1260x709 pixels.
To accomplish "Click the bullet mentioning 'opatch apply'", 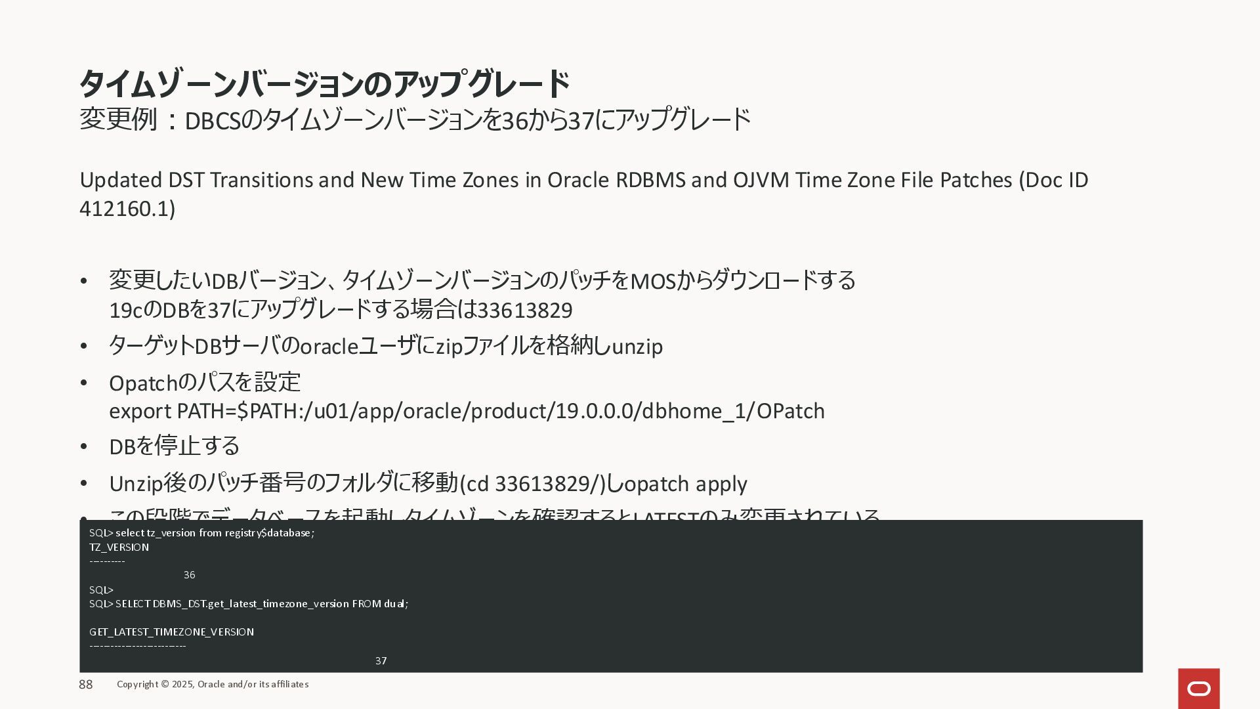I will click(428, 484).
